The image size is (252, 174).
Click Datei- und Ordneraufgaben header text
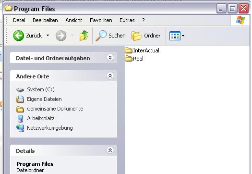pyautogui.click(x=53, y=58)
